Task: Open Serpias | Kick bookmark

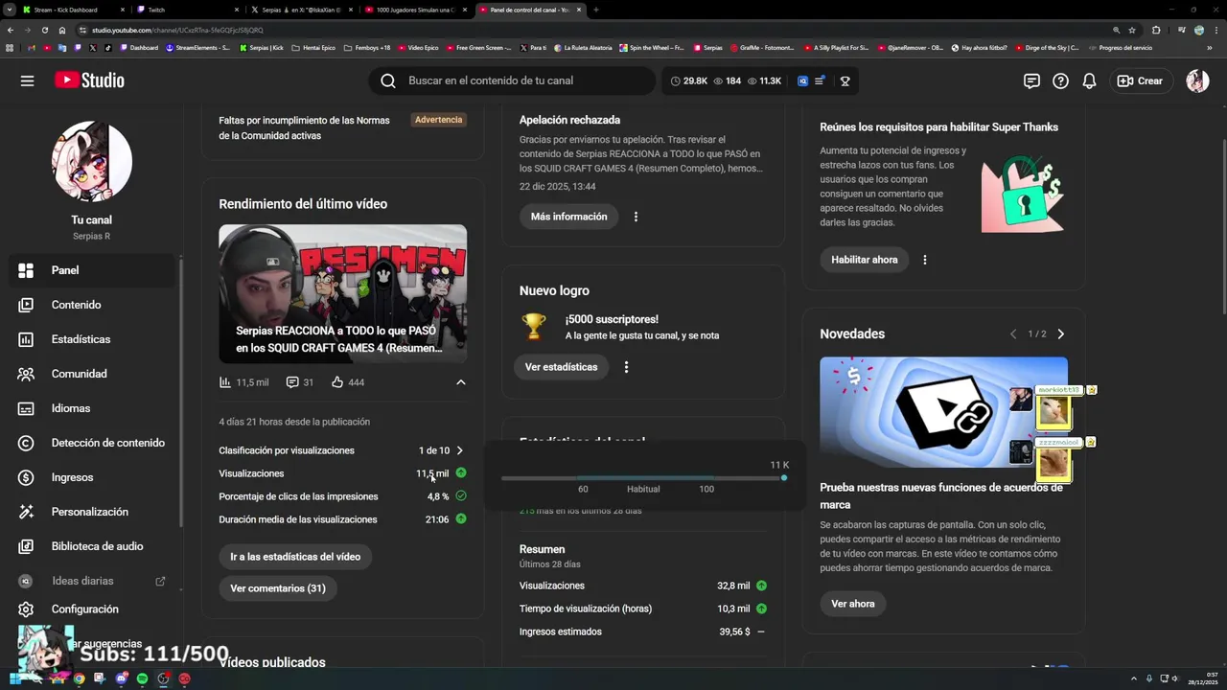Action: pos(262,47)
